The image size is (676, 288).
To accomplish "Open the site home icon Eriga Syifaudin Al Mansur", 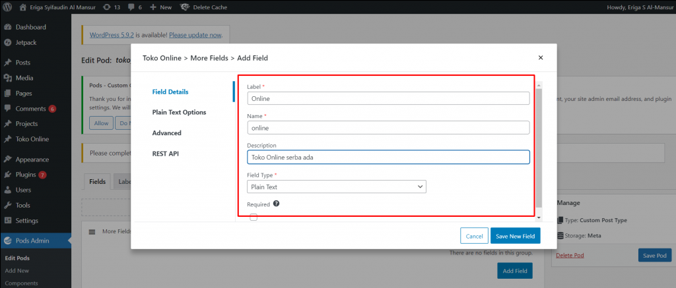I will tap(57, 7).
